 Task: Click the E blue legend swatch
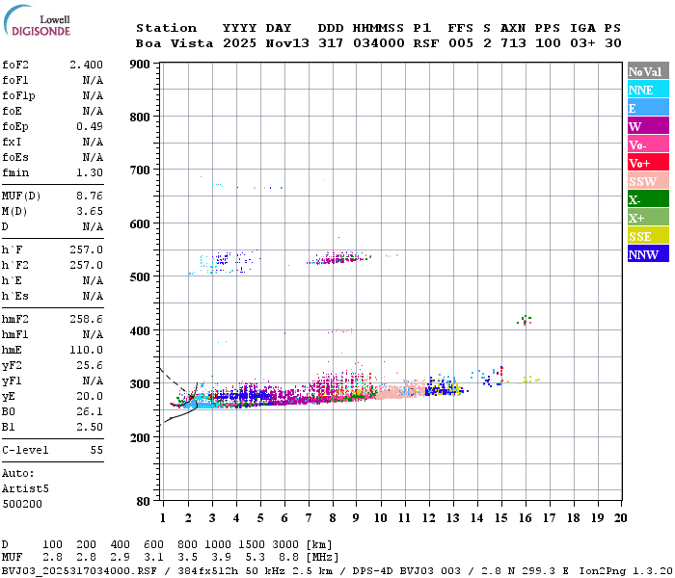[648, 108]
